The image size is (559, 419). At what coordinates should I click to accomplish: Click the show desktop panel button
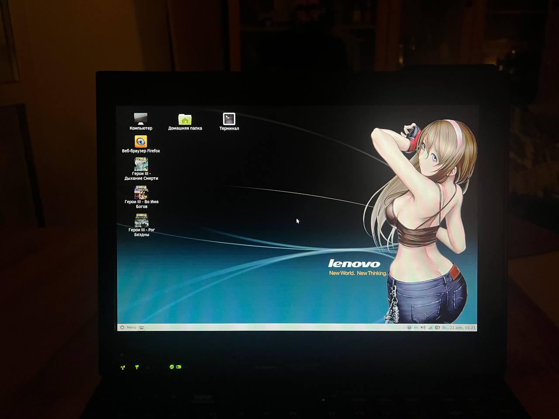(x=141, y=328)
